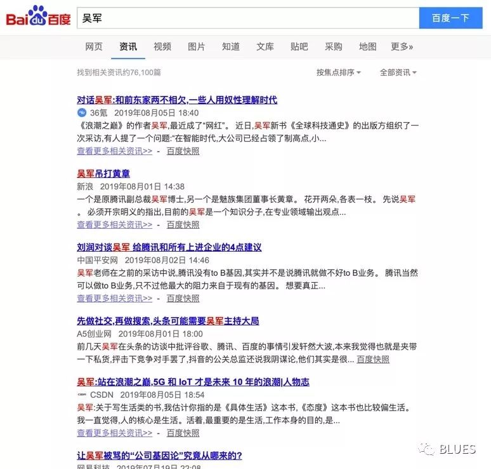Click the search box containing 吴军
Screen dimensions: 491x469
pyautogui.click(x=248, y=18)
